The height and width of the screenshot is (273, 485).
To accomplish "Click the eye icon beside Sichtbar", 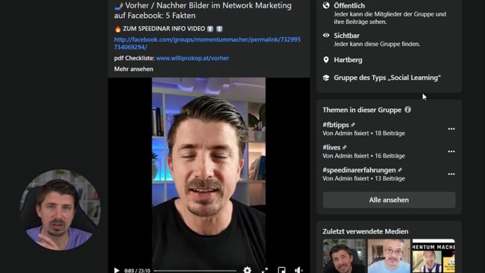I will [326, 35].
